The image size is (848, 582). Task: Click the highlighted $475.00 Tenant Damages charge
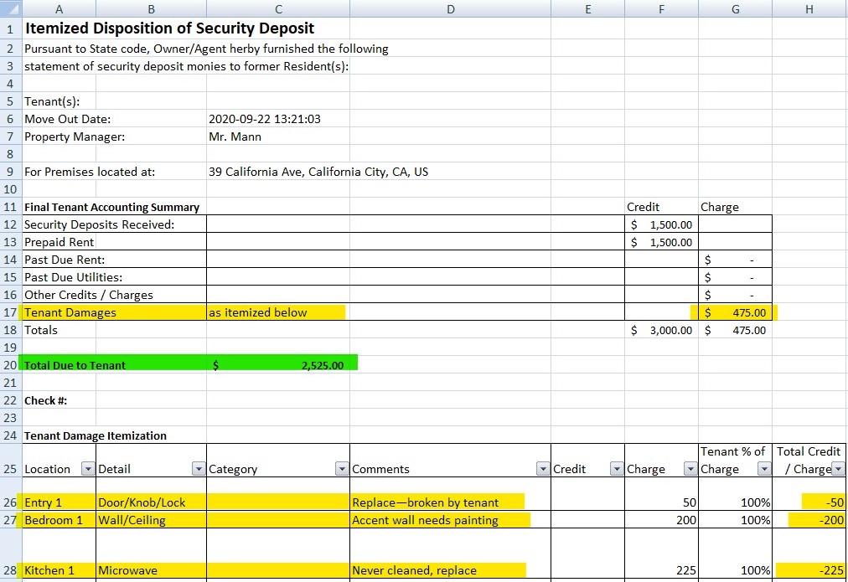click(x=735, y=312)
